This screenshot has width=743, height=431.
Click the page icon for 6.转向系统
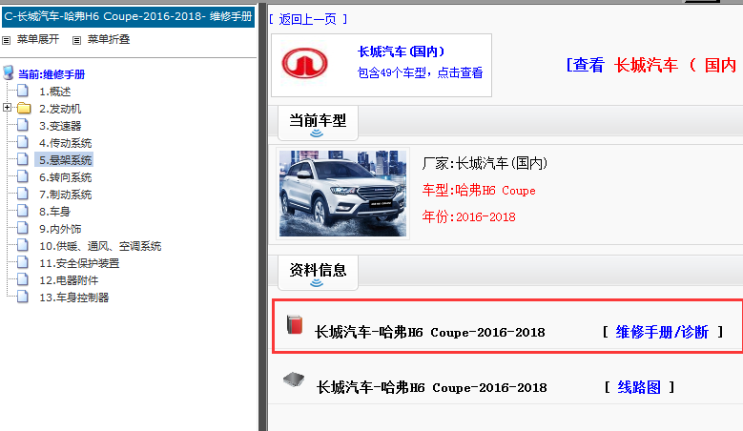click(22, 176)
